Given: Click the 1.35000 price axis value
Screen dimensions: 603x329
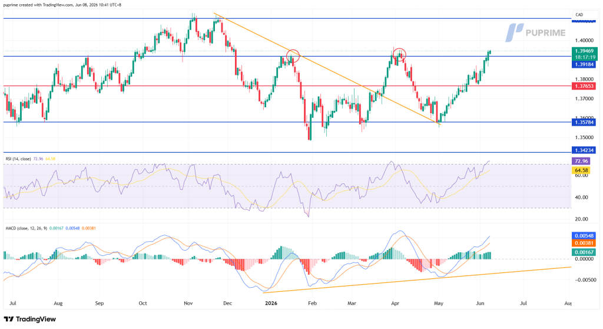Looking at the screenshot, I should (x=584, y=137).
